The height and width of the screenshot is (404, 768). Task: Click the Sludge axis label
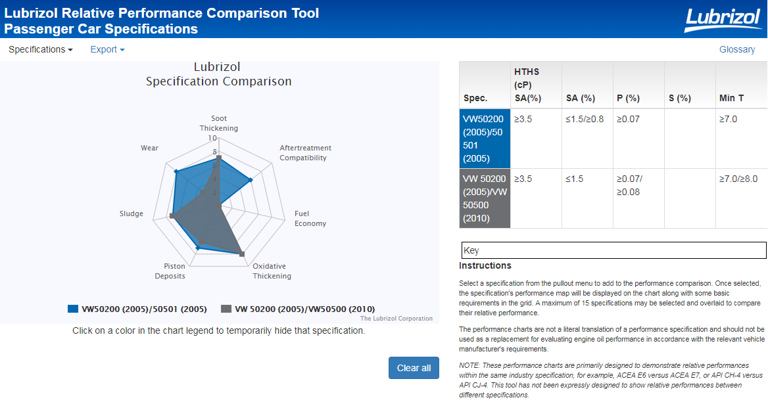pyautogui.click(x=132, y=213)
